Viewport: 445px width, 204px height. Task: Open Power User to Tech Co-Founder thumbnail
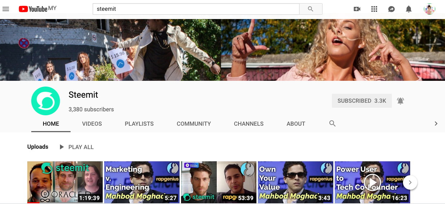pos(372,182)
